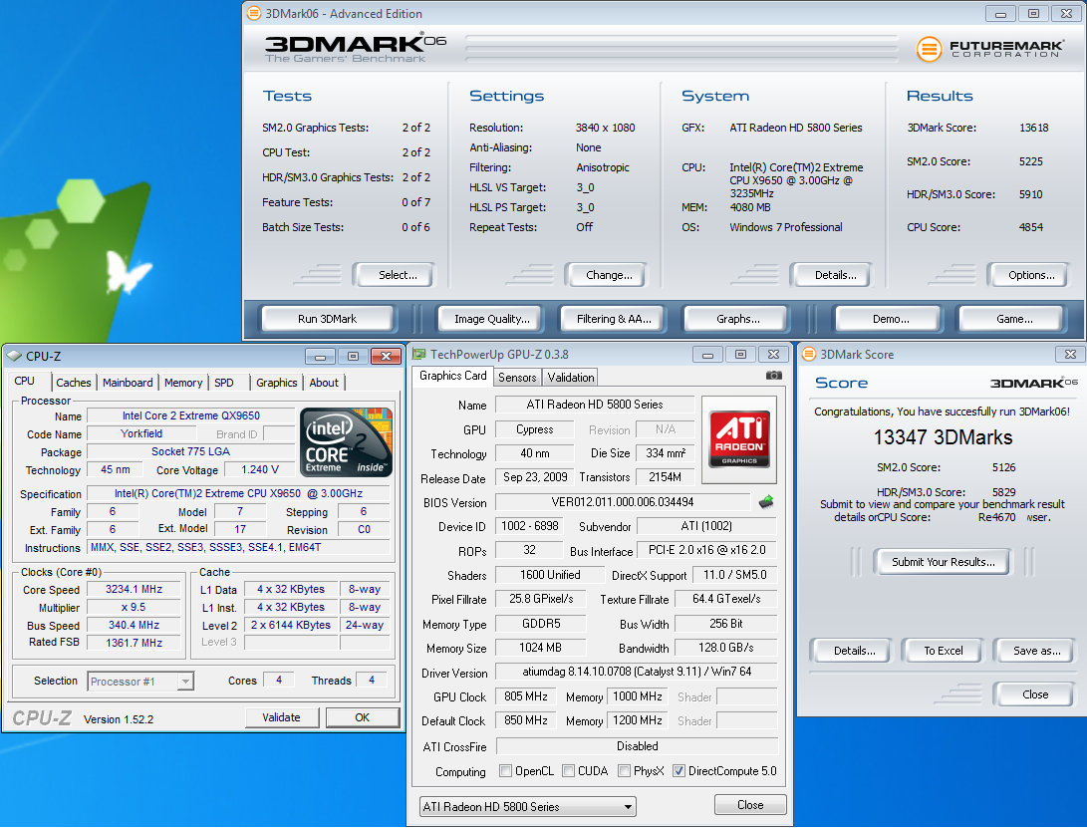Minimize the CPU-Z window
This screenshot has height=828, width=1087.
click(x=320, y=357)
